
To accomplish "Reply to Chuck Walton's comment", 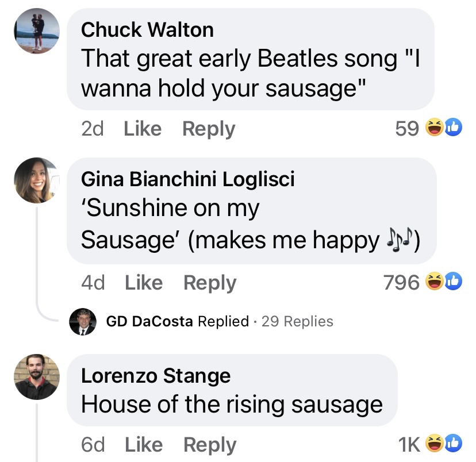I will (209, 129).
